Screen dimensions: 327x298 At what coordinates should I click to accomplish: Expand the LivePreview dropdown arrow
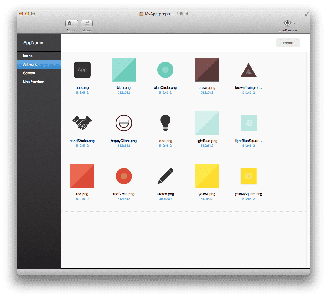(294, 23)
